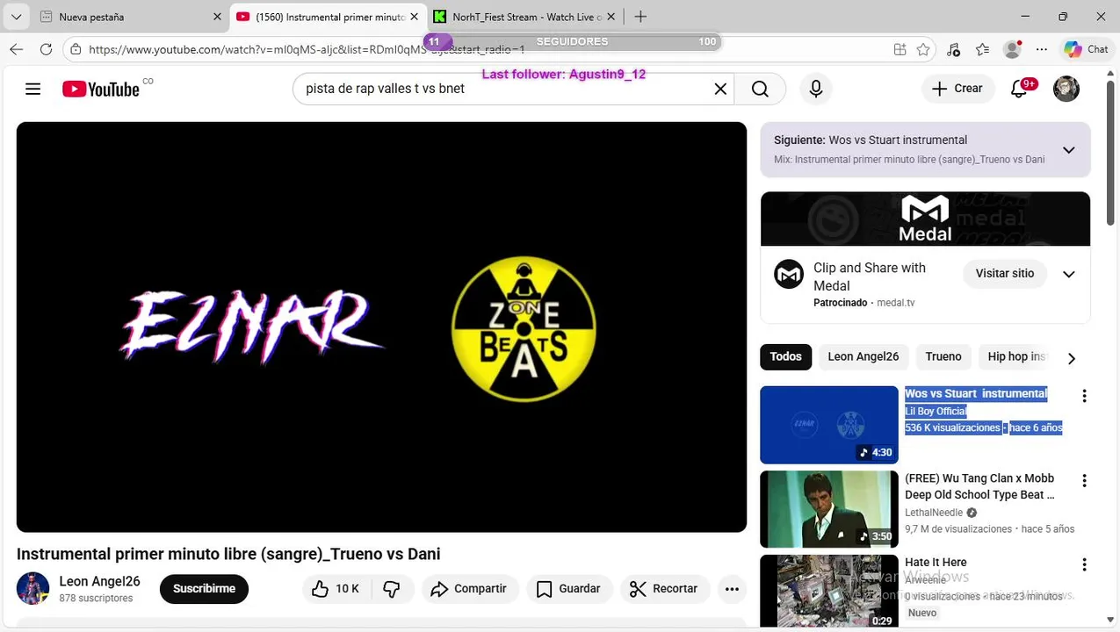Open the Hate It Here video title

(x=936, y=562)
